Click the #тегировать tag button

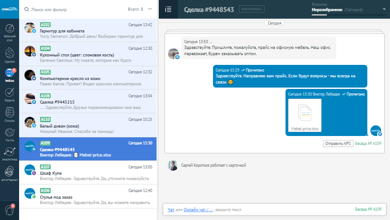[x=252, y=9]
